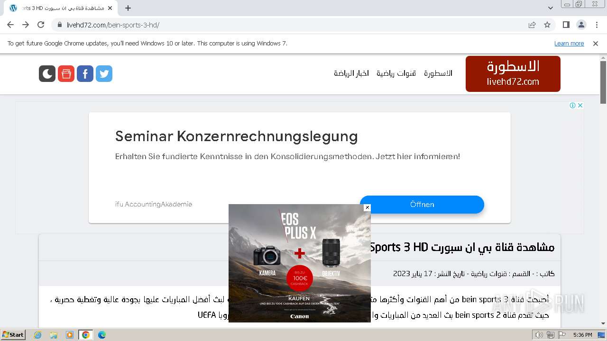Launch Internet Explorer from taskbar
This screenshot has width=607, height=341.
click(38, 335)
